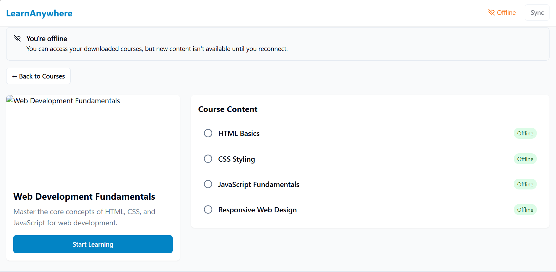Click the orange Offline status label
Viewport: 556px width, 272px height.
pos(506,13)
